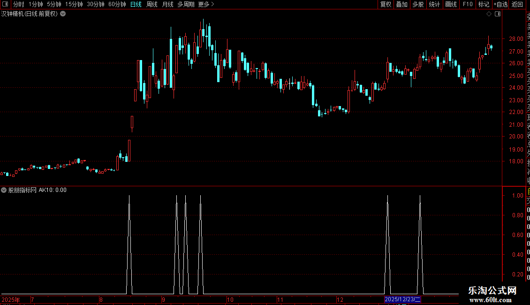Click the 1.00 indicator axis label
This screenshot has height=305, width=530.
[x=517, y=196]
